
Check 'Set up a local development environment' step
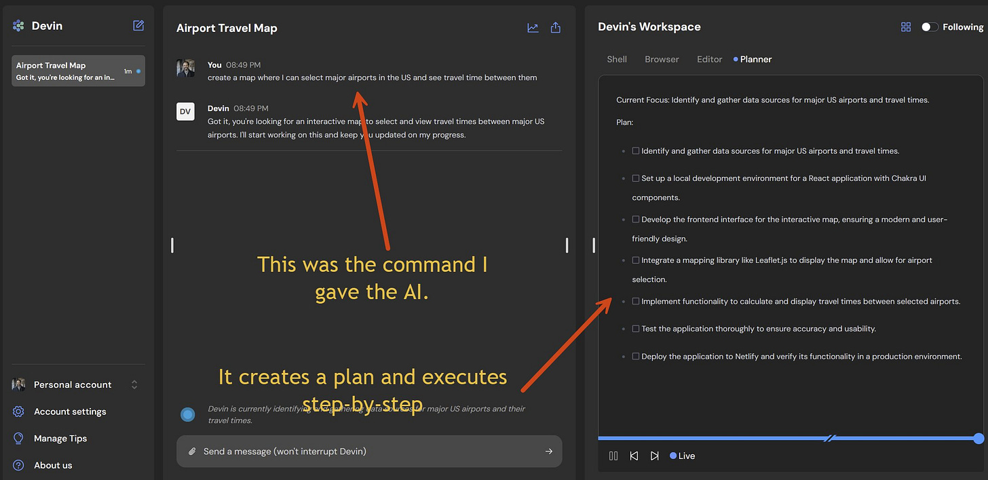tap(636, 178)
